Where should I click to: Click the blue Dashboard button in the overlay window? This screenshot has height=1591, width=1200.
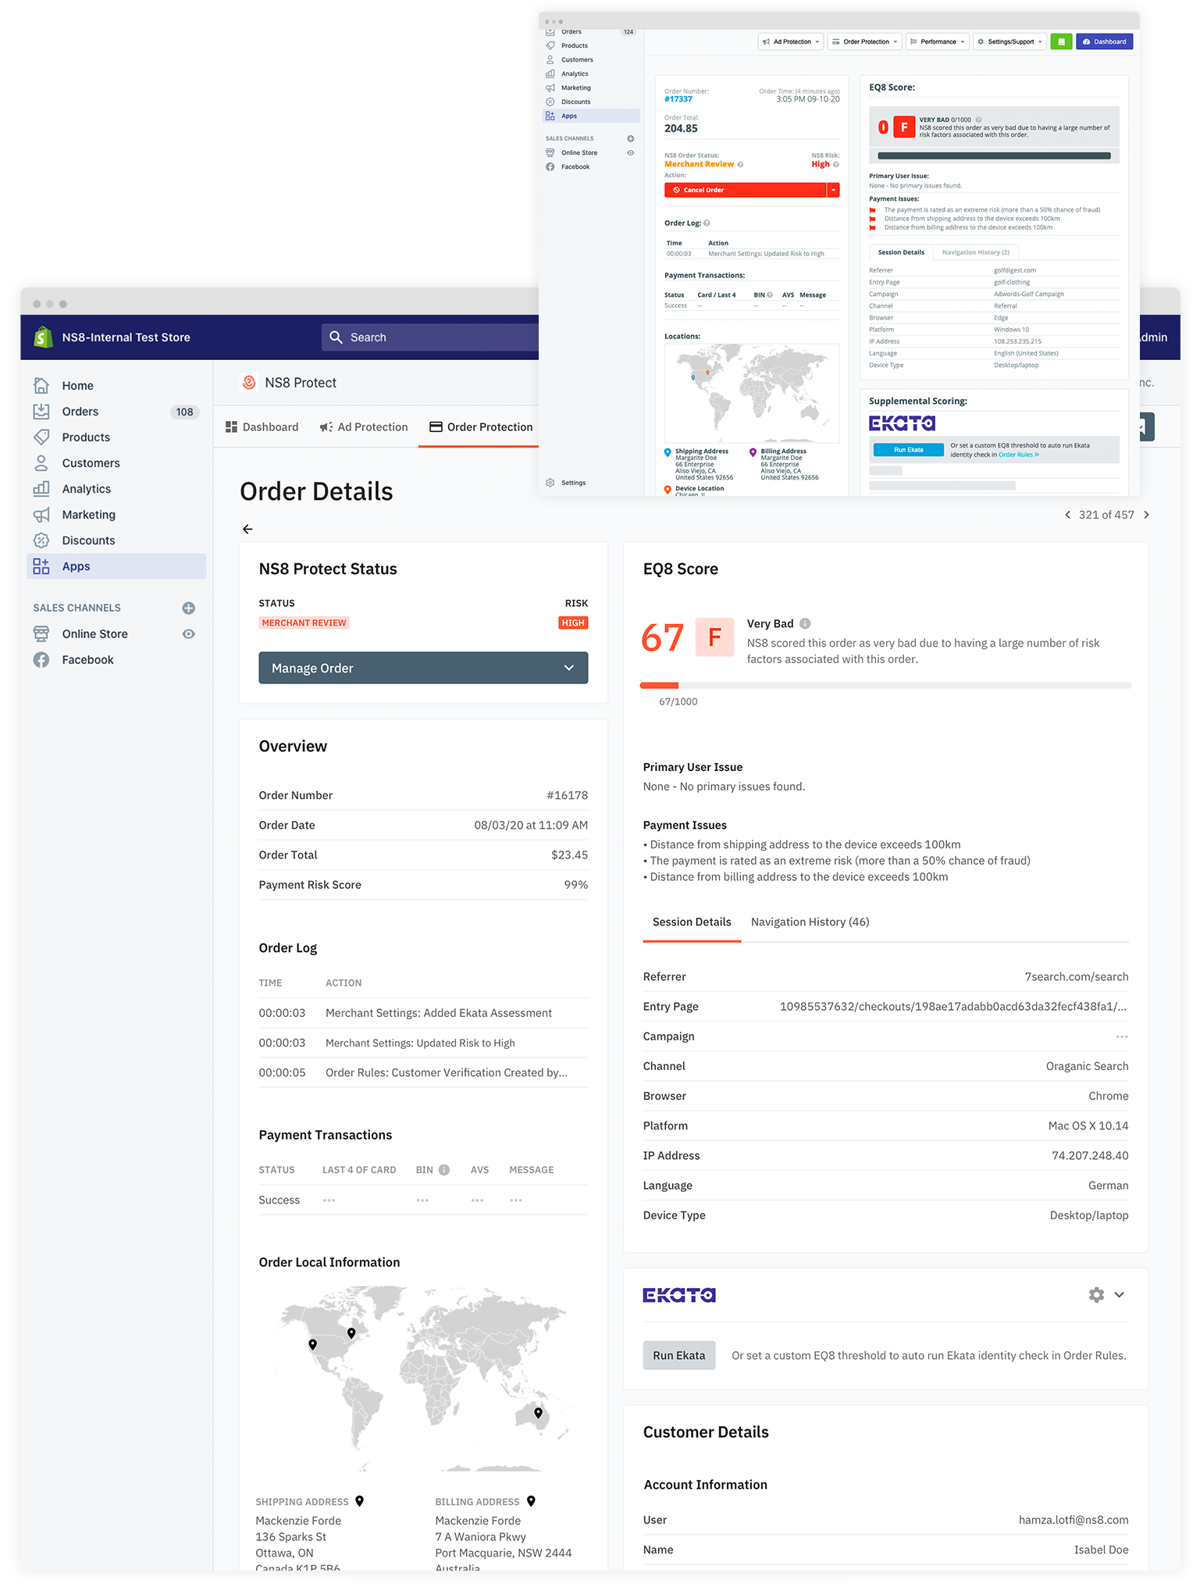pos(1104,41)
